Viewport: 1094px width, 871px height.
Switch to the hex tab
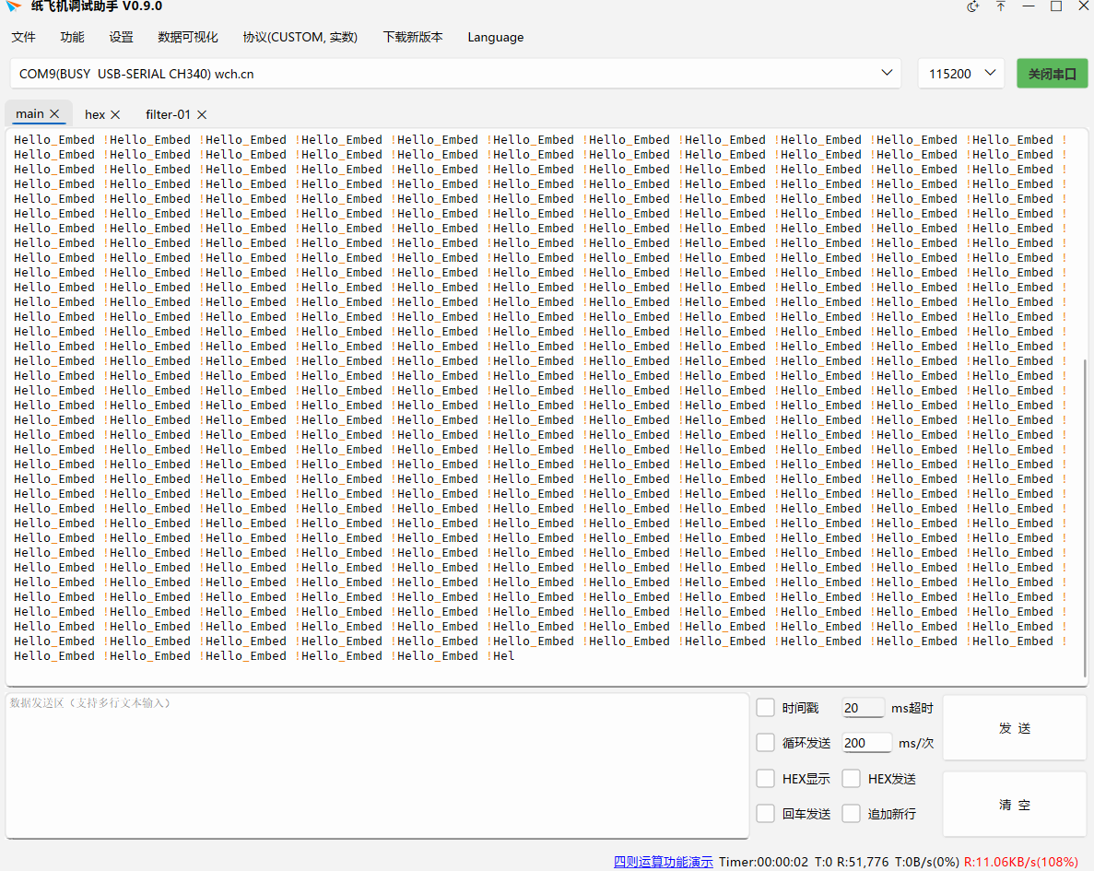coord(95,114)
